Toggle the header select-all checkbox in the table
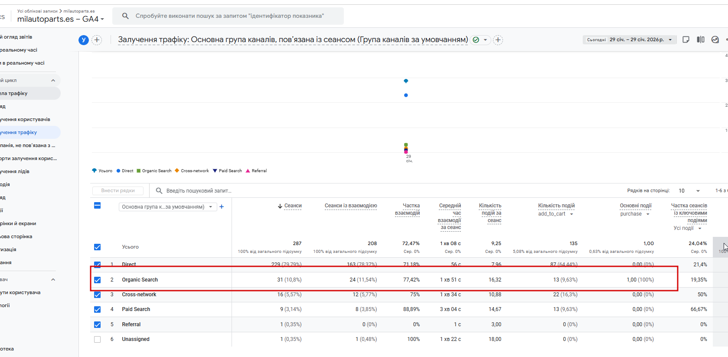The height and width of the screenshot is (357, 728). coord(98,206)
